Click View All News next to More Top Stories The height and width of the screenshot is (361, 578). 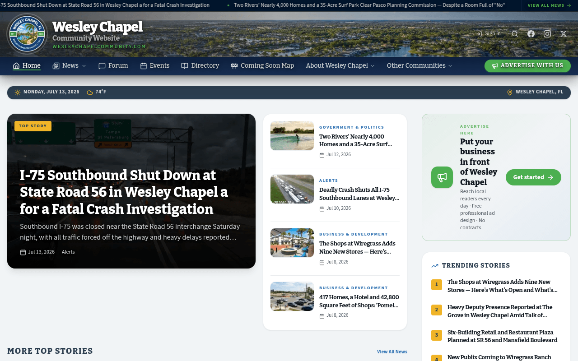[x=392, y=352]
